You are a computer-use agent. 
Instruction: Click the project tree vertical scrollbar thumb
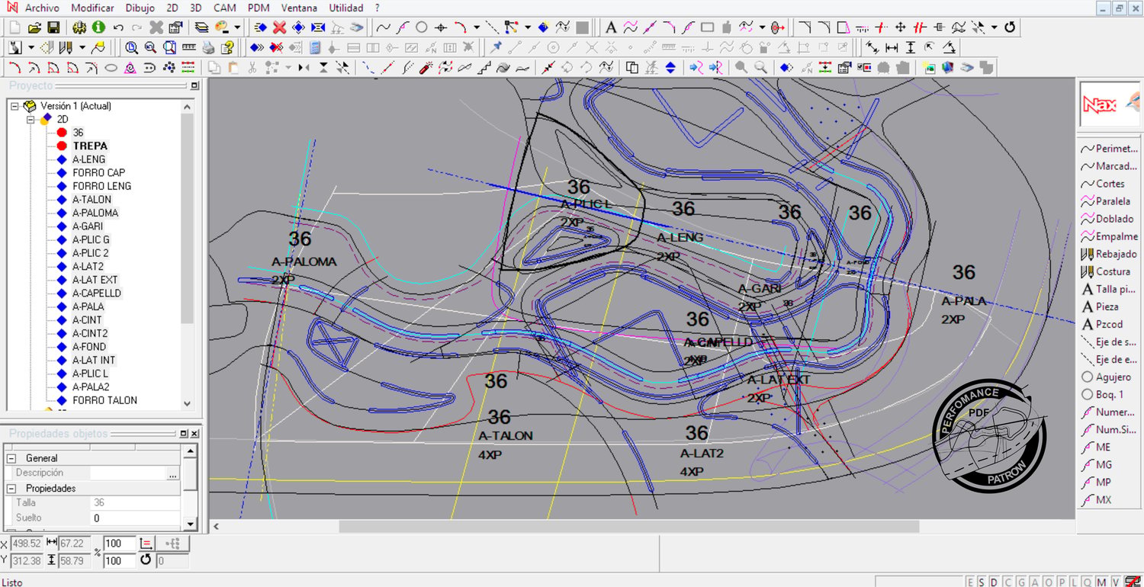point(188,219)
